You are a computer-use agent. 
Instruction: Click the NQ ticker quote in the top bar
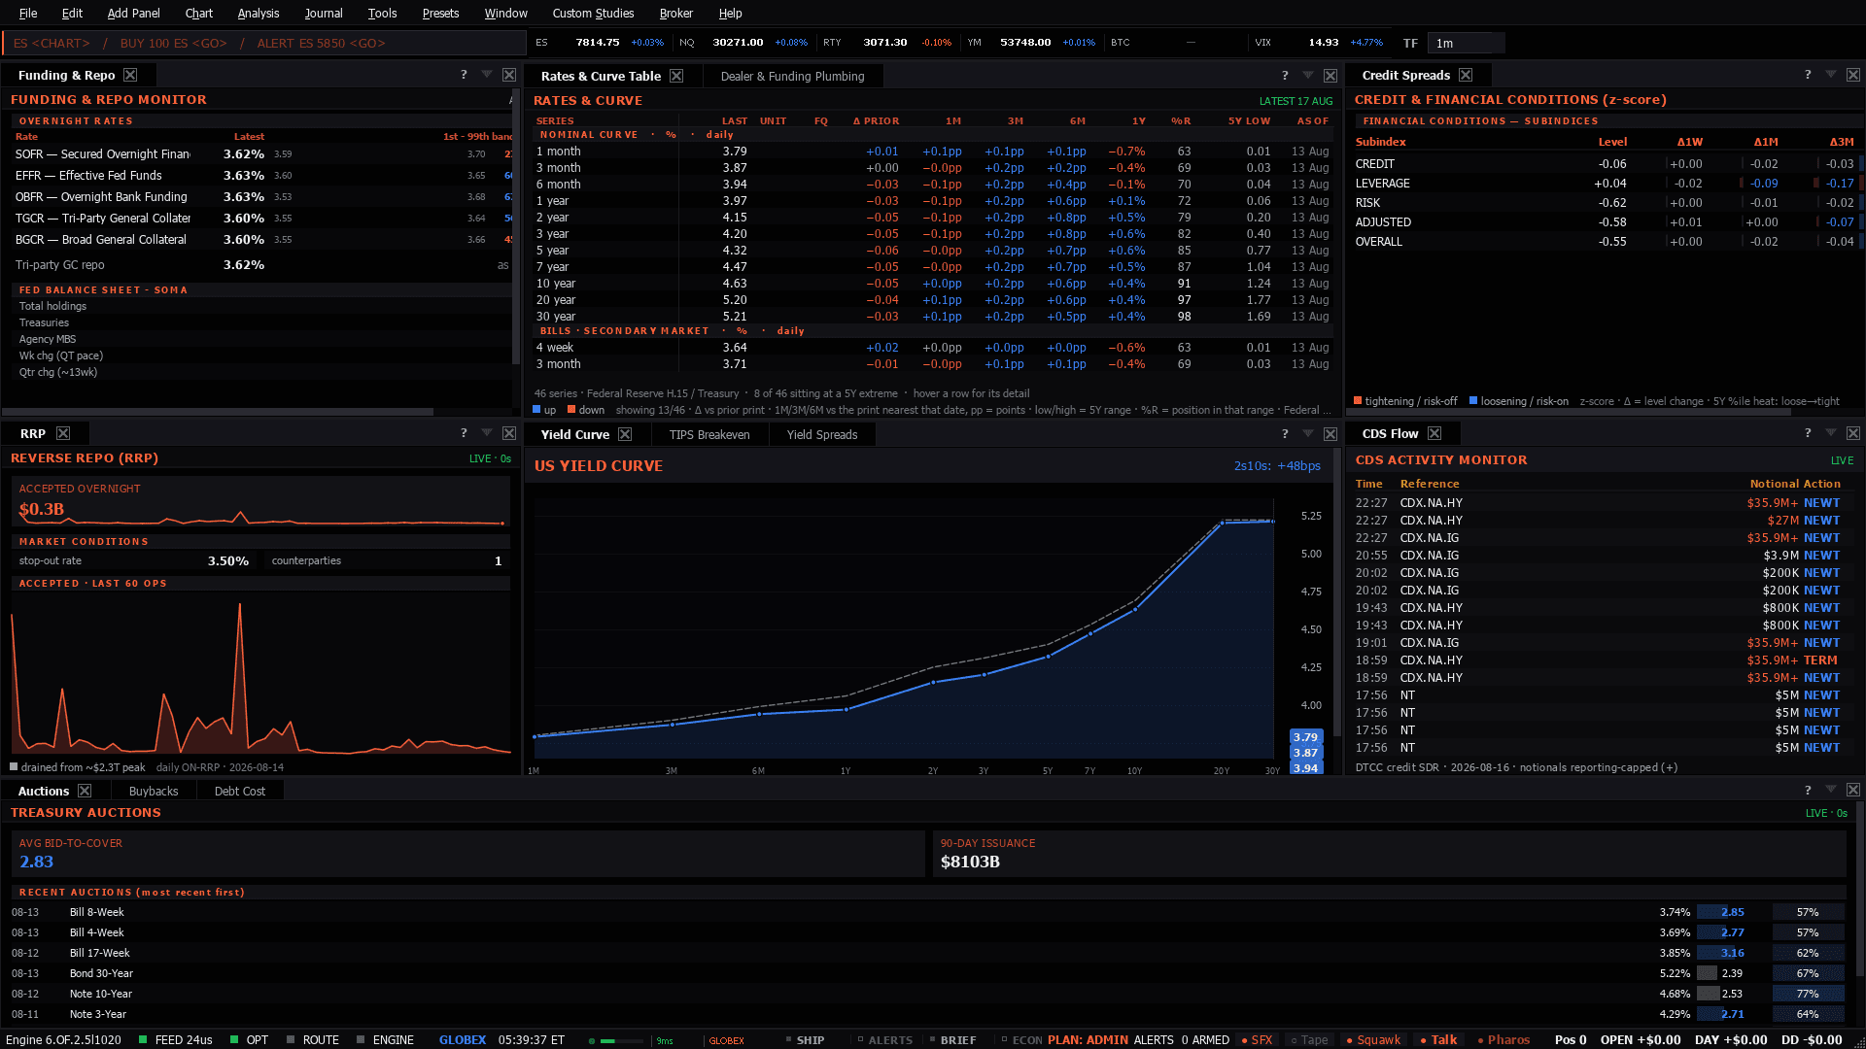pyautogui.click(x=743, y=43)
